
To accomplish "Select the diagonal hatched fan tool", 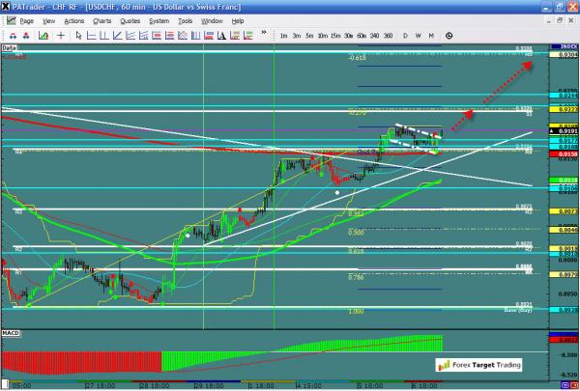I will coord(183,36).
